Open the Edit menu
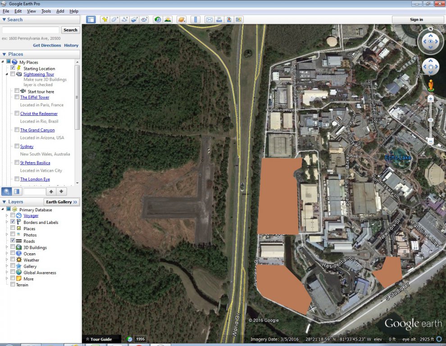The height and width of the screenshot is (346, 446). click(x=18, y=11)
